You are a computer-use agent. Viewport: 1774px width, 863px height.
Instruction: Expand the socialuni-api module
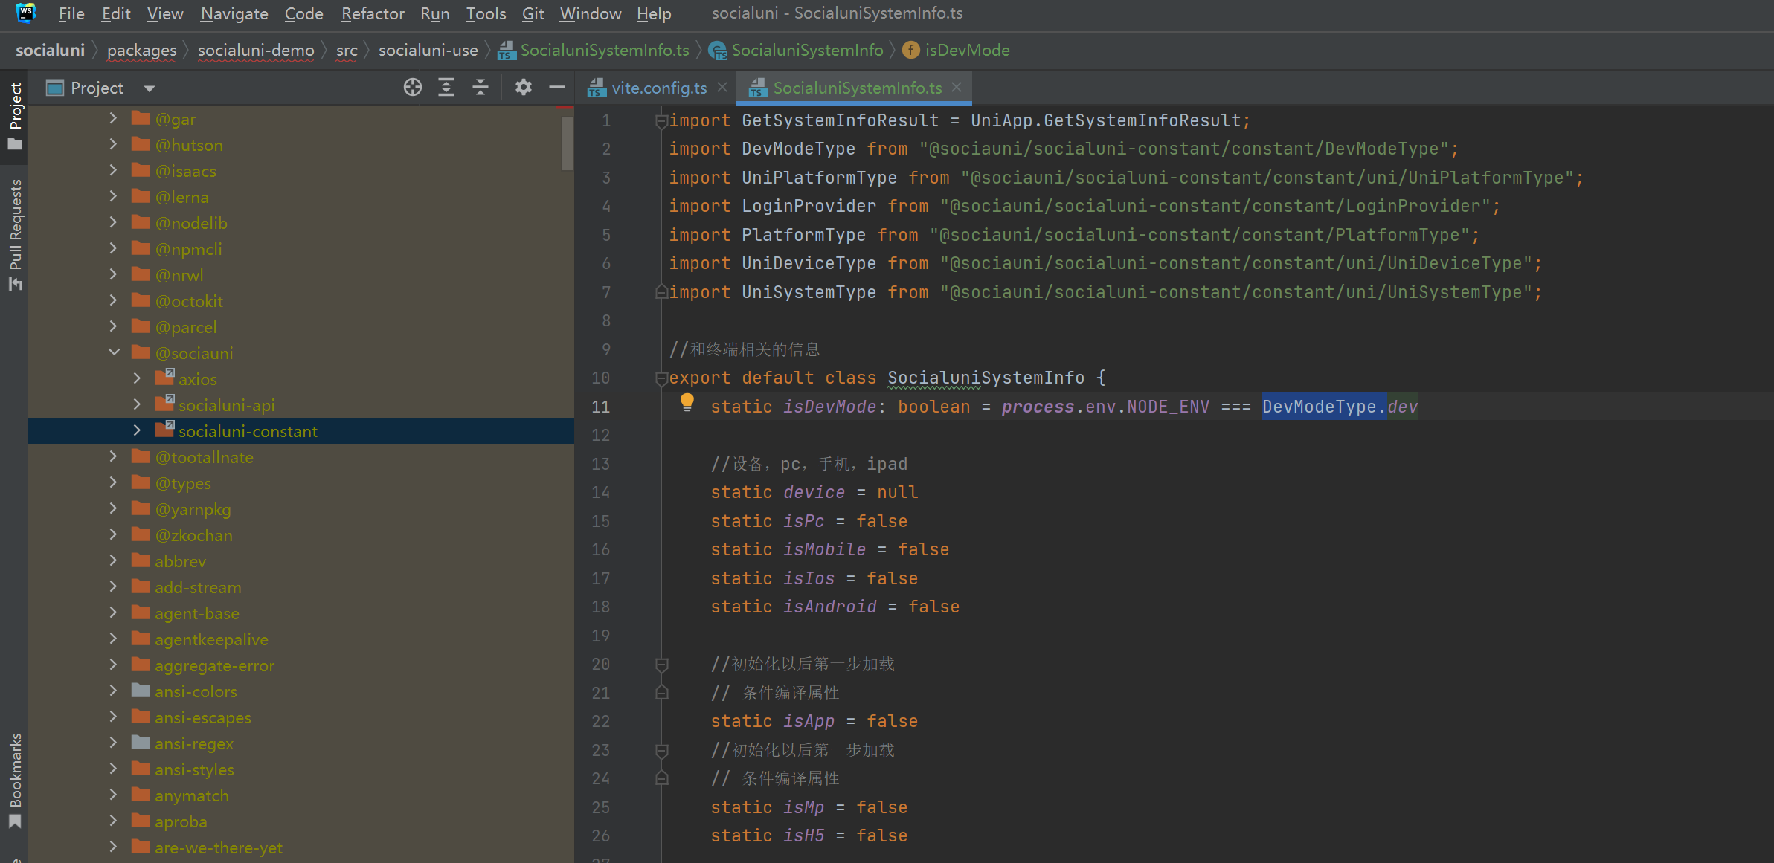[137, 404]
